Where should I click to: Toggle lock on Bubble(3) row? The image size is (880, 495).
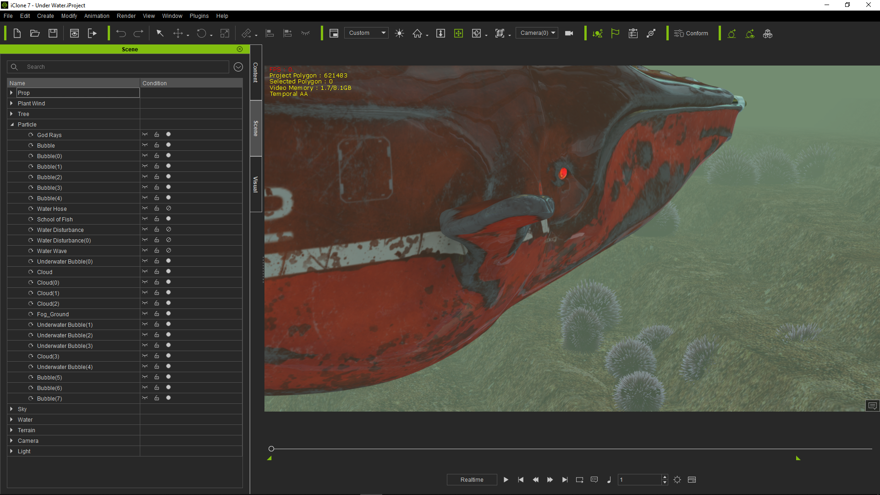[157, 187]
